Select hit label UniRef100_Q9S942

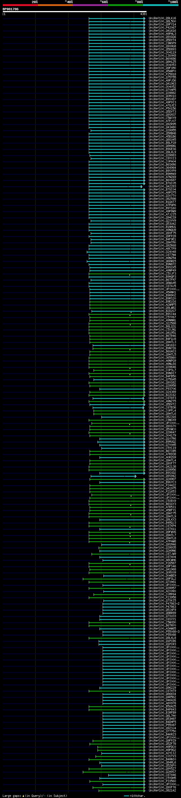tap(162, 476)
